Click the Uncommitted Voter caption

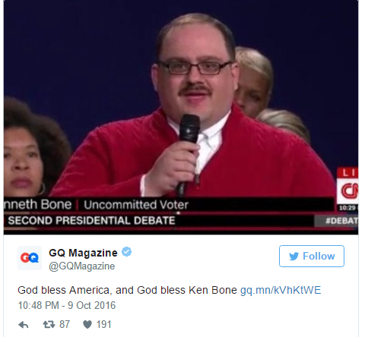(136, 205)
